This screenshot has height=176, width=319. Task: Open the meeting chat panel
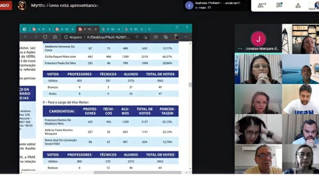(x=280, y=5)
